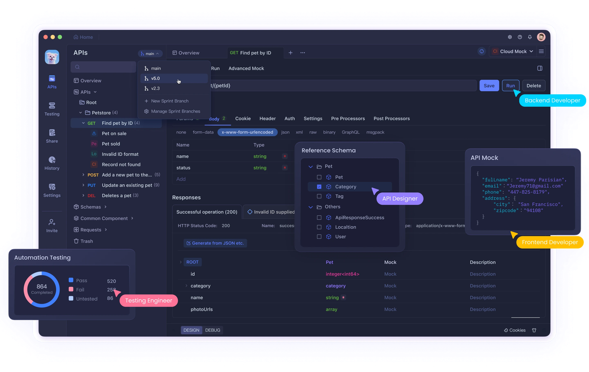Image resolution: width=589 pixels, height=372 pixels.
Task: Click the Home icon in the title bar
Action: pyautogui.click(x=76, y=37)
